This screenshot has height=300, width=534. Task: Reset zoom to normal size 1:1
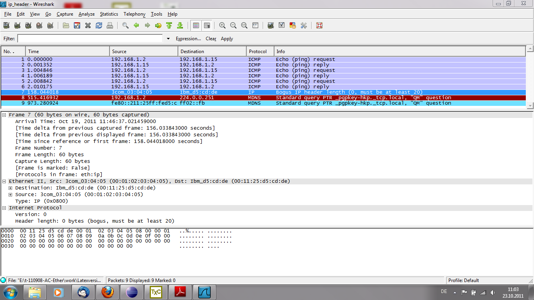click(x=244, y=25)
